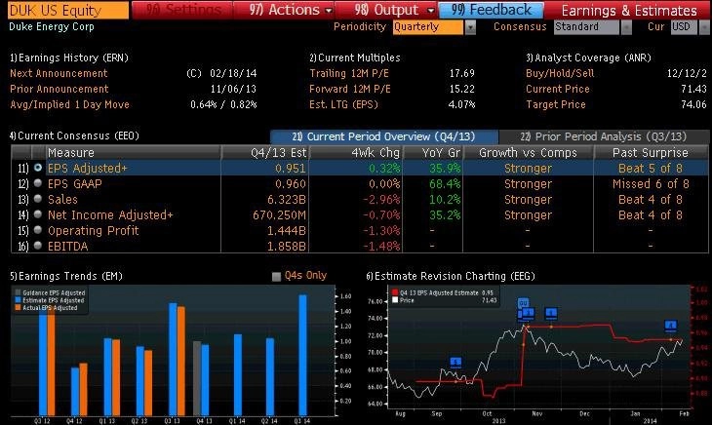
Task: Click the EBITDA estimate 1.858B
Action: point(287,247)
